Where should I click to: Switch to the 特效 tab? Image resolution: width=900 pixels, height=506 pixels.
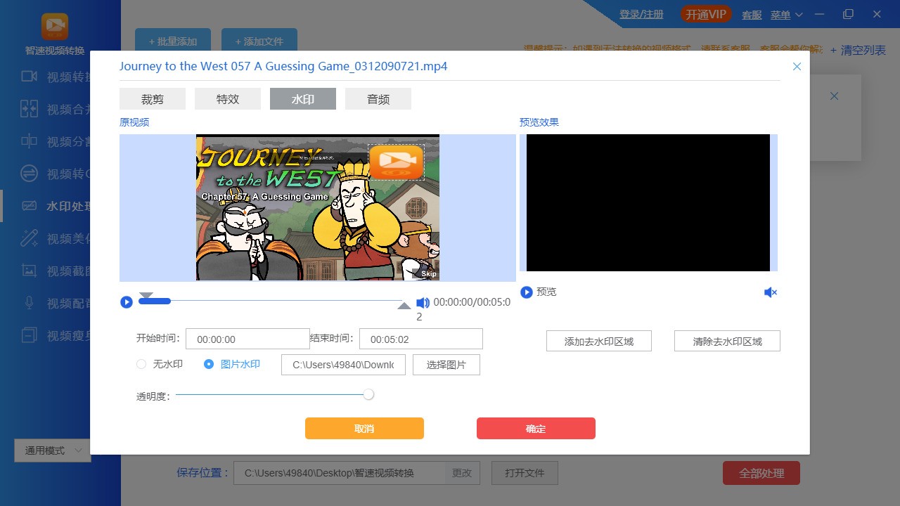[228, 99]
